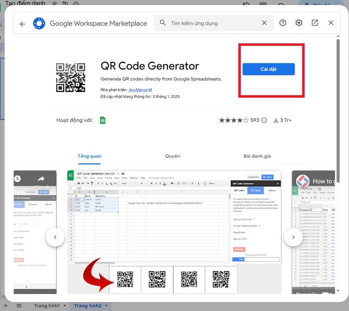Viewport: 349px width, 311px height.
Task: Add a new sheet with plus icon
Action: [x=6, y=306]
